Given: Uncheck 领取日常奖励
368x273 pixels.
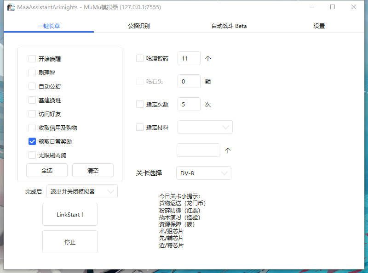Looking at the screenshot, I should click(32, 141).
